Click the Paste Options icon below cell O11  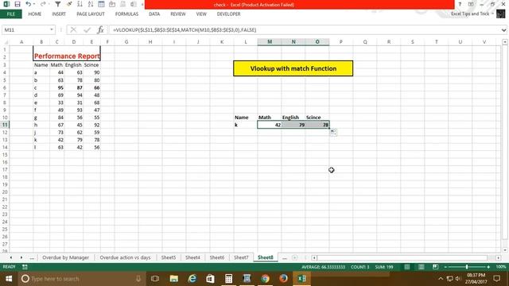coord(333,132)
